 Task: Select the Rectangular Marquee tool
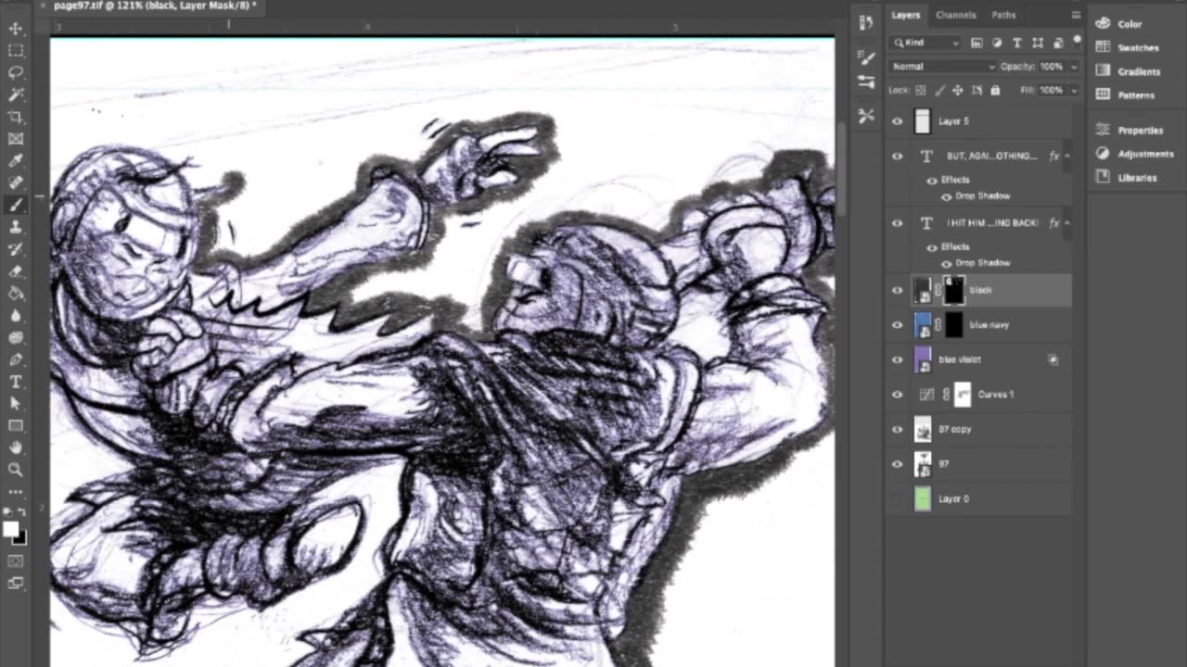click(16, 51)
